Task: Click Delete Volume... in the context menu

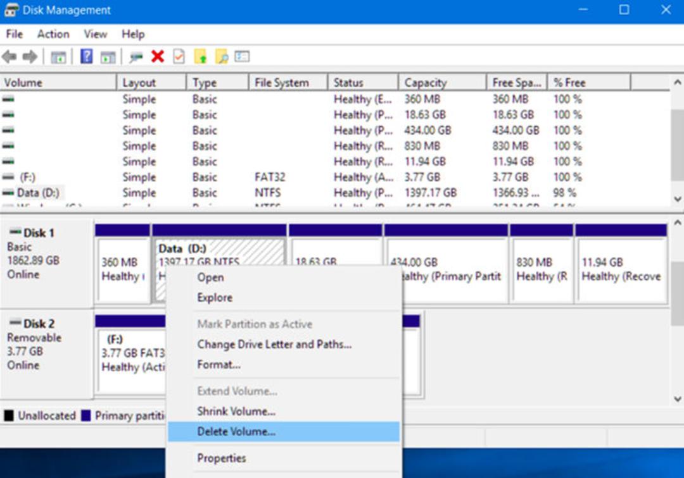Action: (284, 431)
